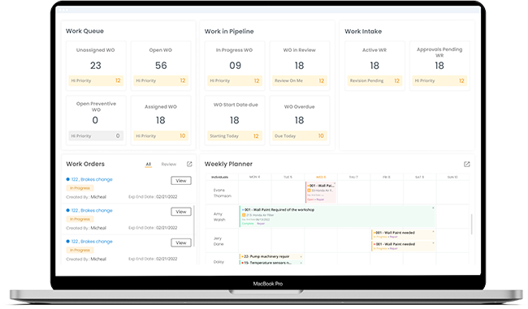
Task: Open the topmost 122, Brakes change link
Action: (x=92, y=179)
